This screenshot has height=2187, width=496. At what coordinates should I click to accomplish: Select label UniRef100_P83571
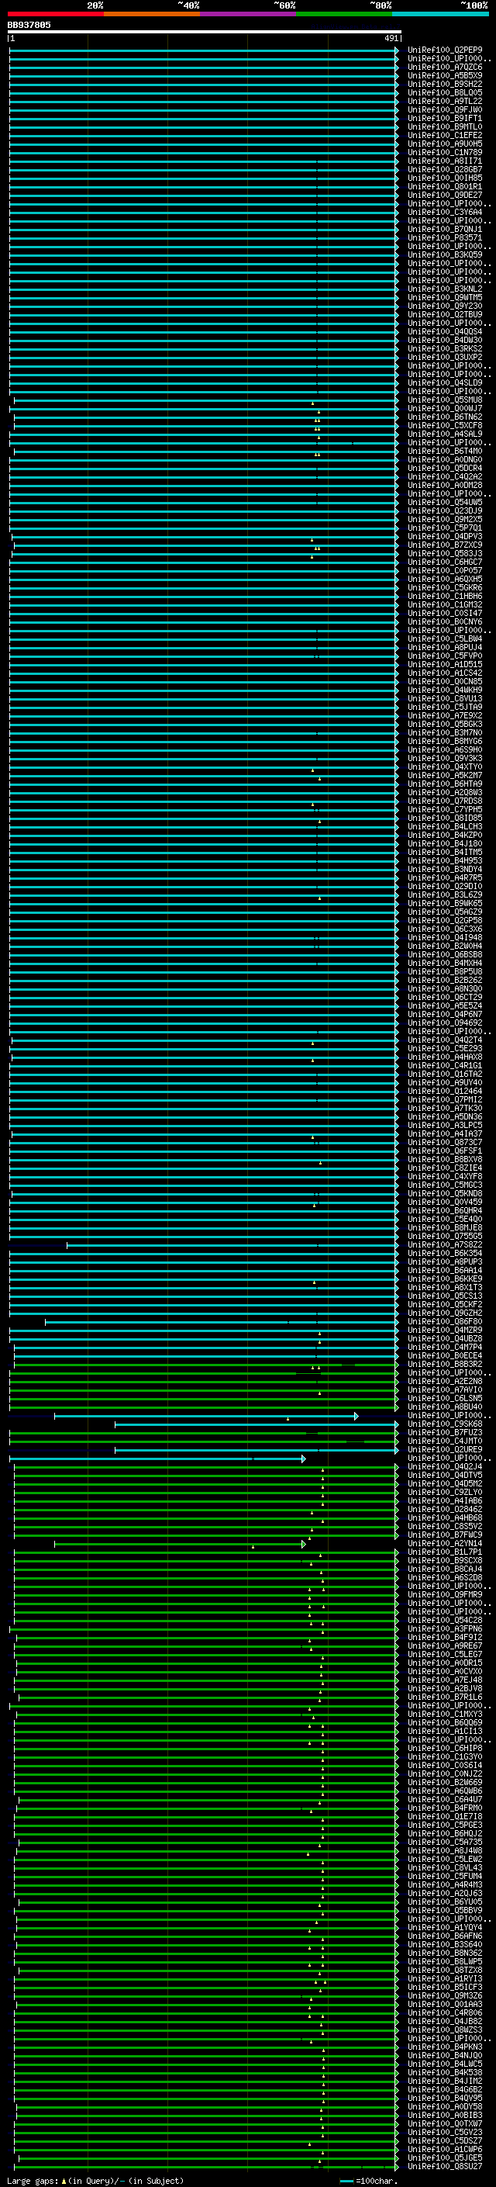[x=444, y=237]
